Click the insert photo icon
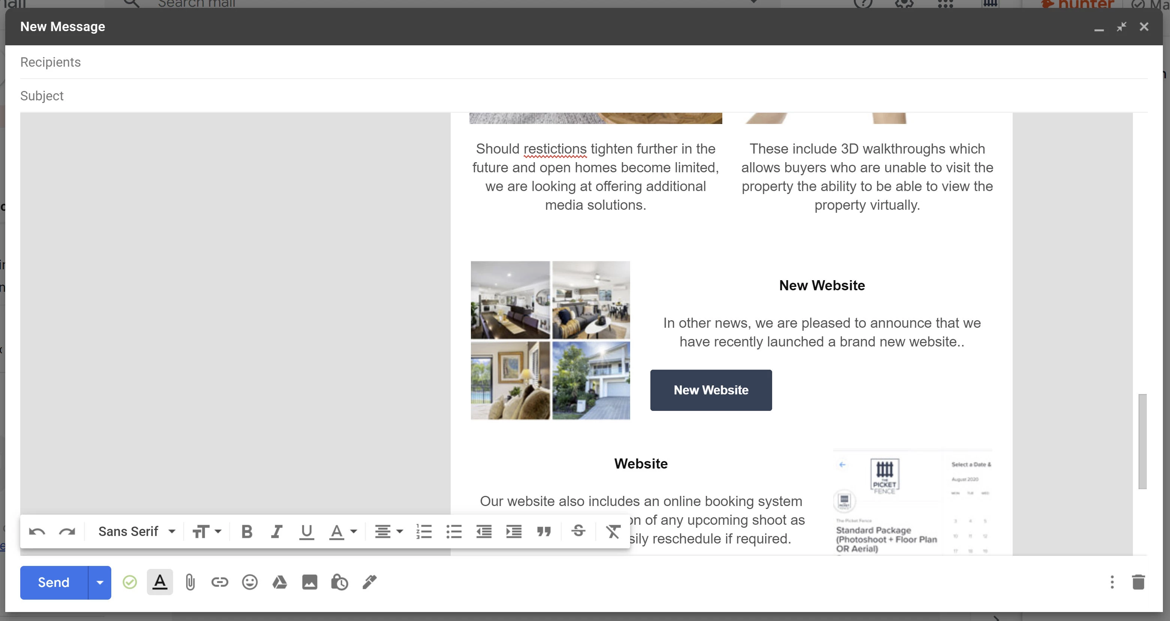The image size is (1170, 621). click(x=310, y=582)
